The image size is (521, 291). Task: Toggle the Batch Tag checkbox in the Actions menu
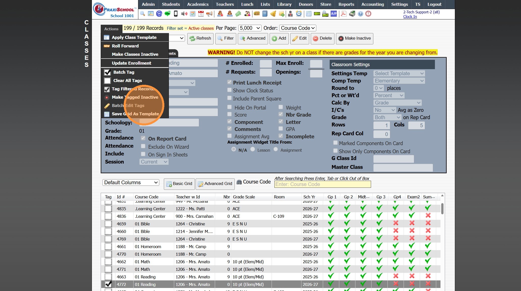point(108,72)
